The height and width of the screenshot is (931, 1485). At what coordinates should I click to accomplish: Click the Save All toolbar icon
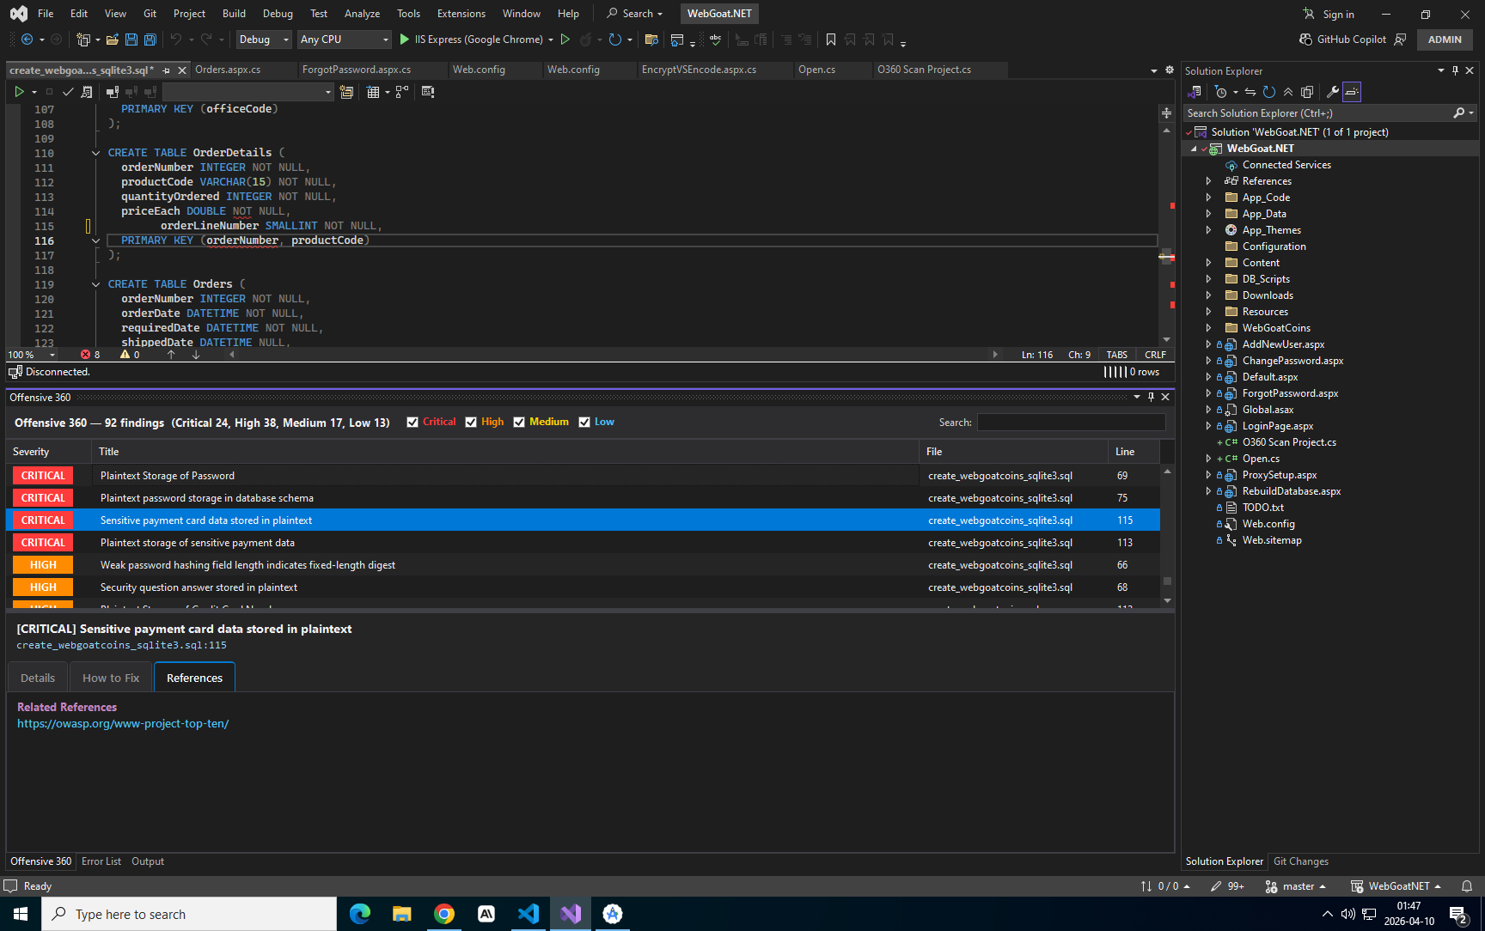pyautogui.click(x=150, y=40)
